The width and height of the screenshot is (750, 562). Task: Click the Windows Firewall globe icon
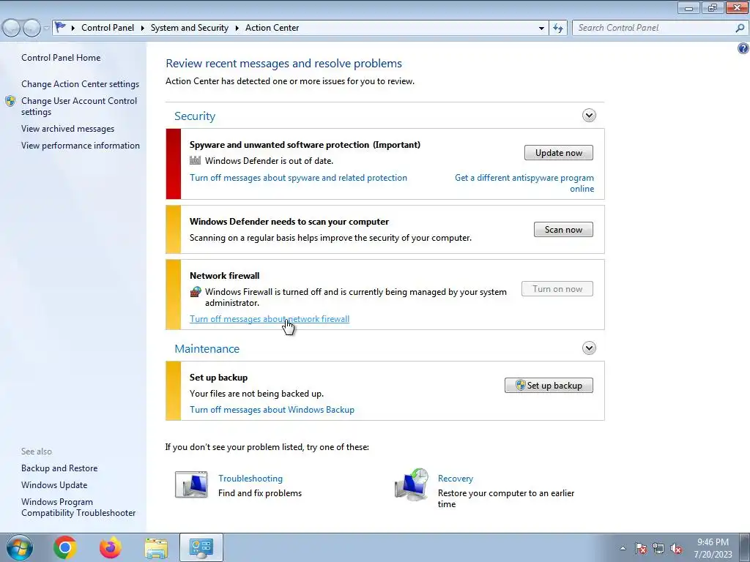(195, 291)
